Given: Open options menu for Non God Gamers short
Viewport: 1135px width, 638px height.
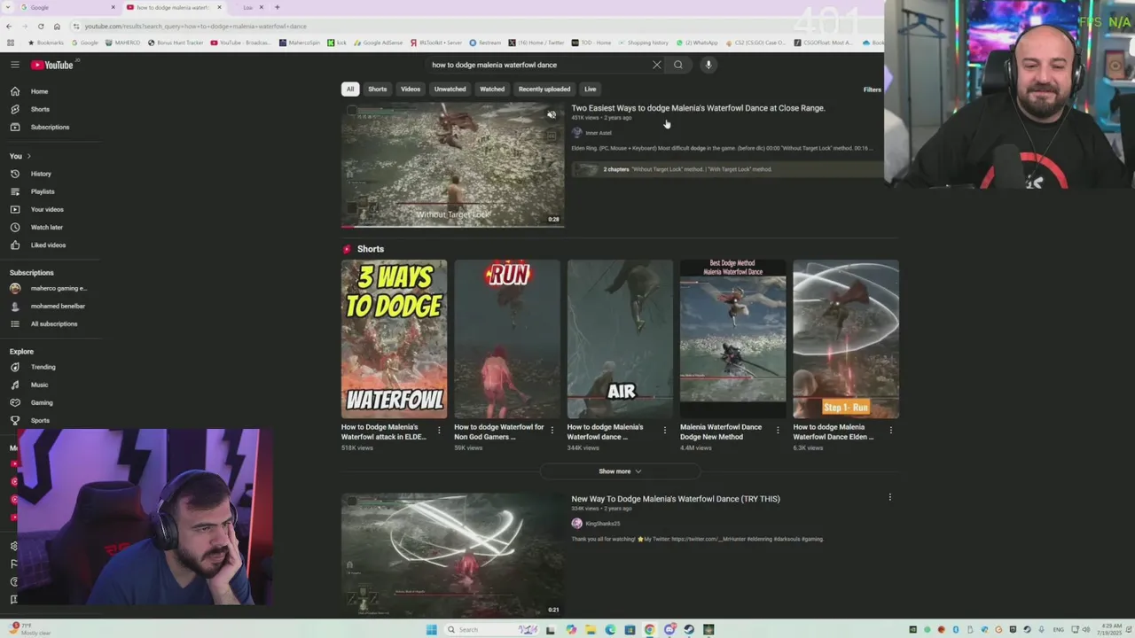Looking at the screenshot, I should 552,430.
